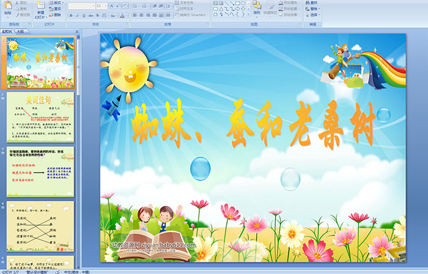Click the Grow Font icon
This screenshot has width=428, height=274.
[112, 6]
